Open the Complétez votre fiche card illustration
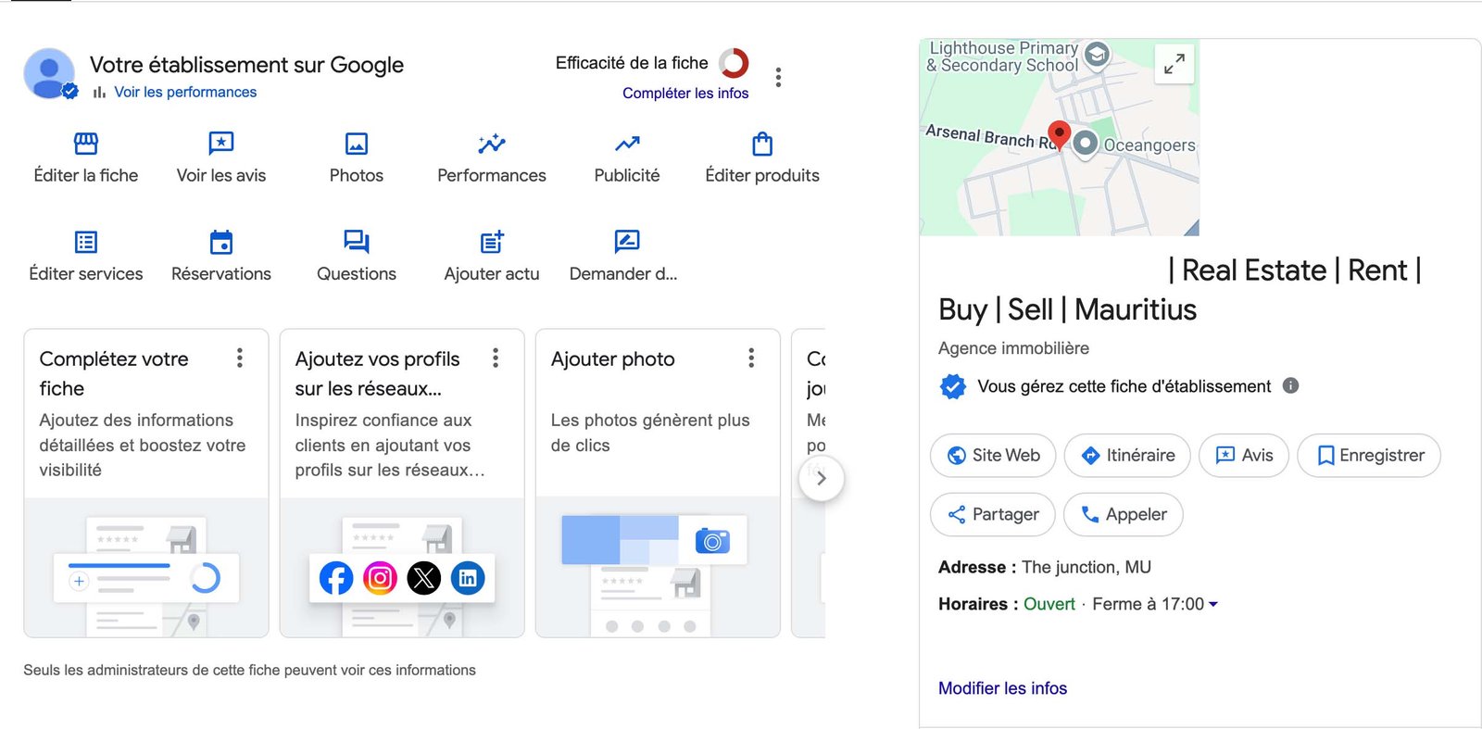1482x729 pixels. (146, 568)
